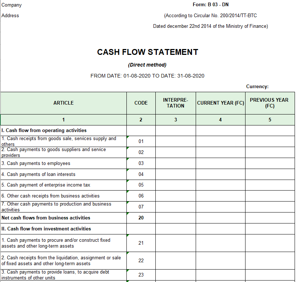
Task: Click the Company cell at the top
Action: point(12,5)
